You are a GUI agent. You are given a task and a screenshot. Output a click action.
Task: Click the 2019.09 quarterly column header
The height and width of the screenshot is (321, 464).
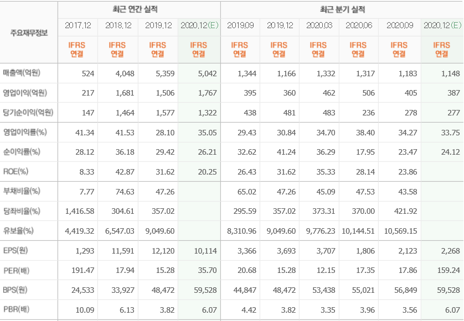pyautogui.click(x=240, y=25)
